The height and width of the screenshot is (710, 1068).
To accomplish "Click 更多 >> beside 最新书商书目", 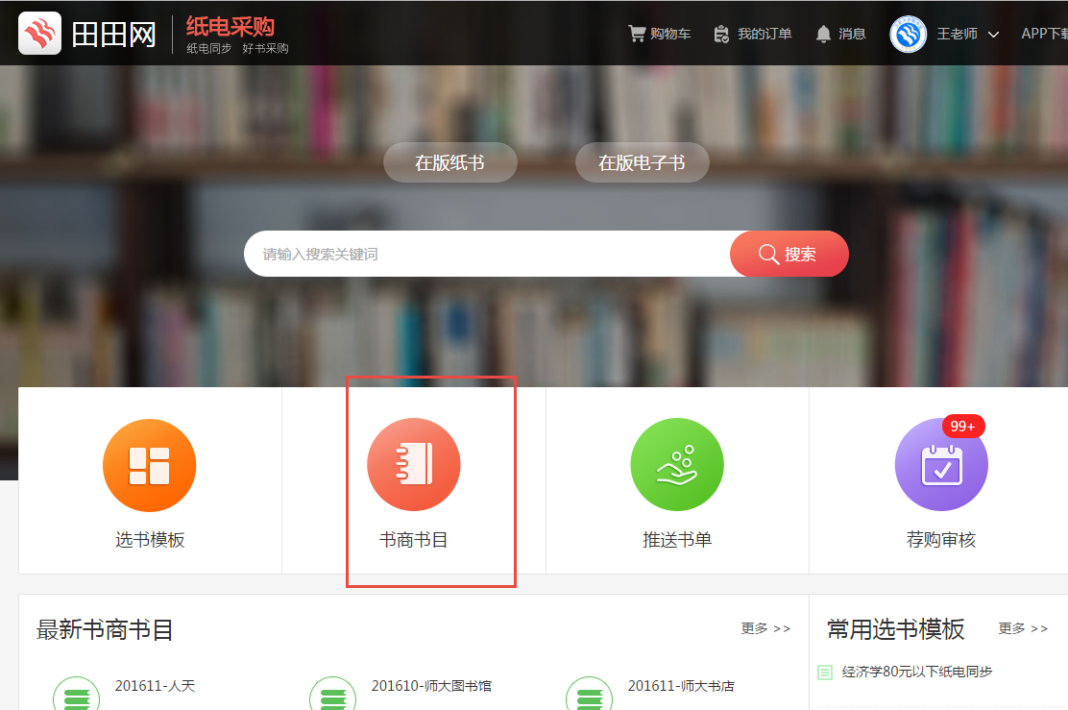I will 765,628.
